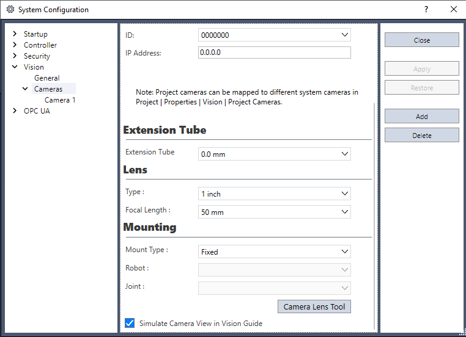Click the IP Address input field

(x=275, y=53)
